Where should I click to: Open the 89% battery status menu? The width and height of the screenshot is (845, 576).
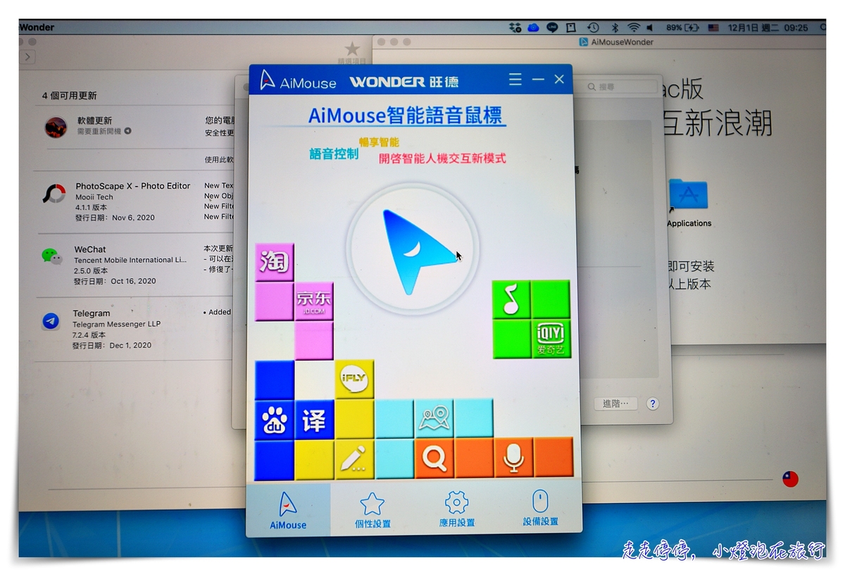pyautogui.click(x=682, y=27)
